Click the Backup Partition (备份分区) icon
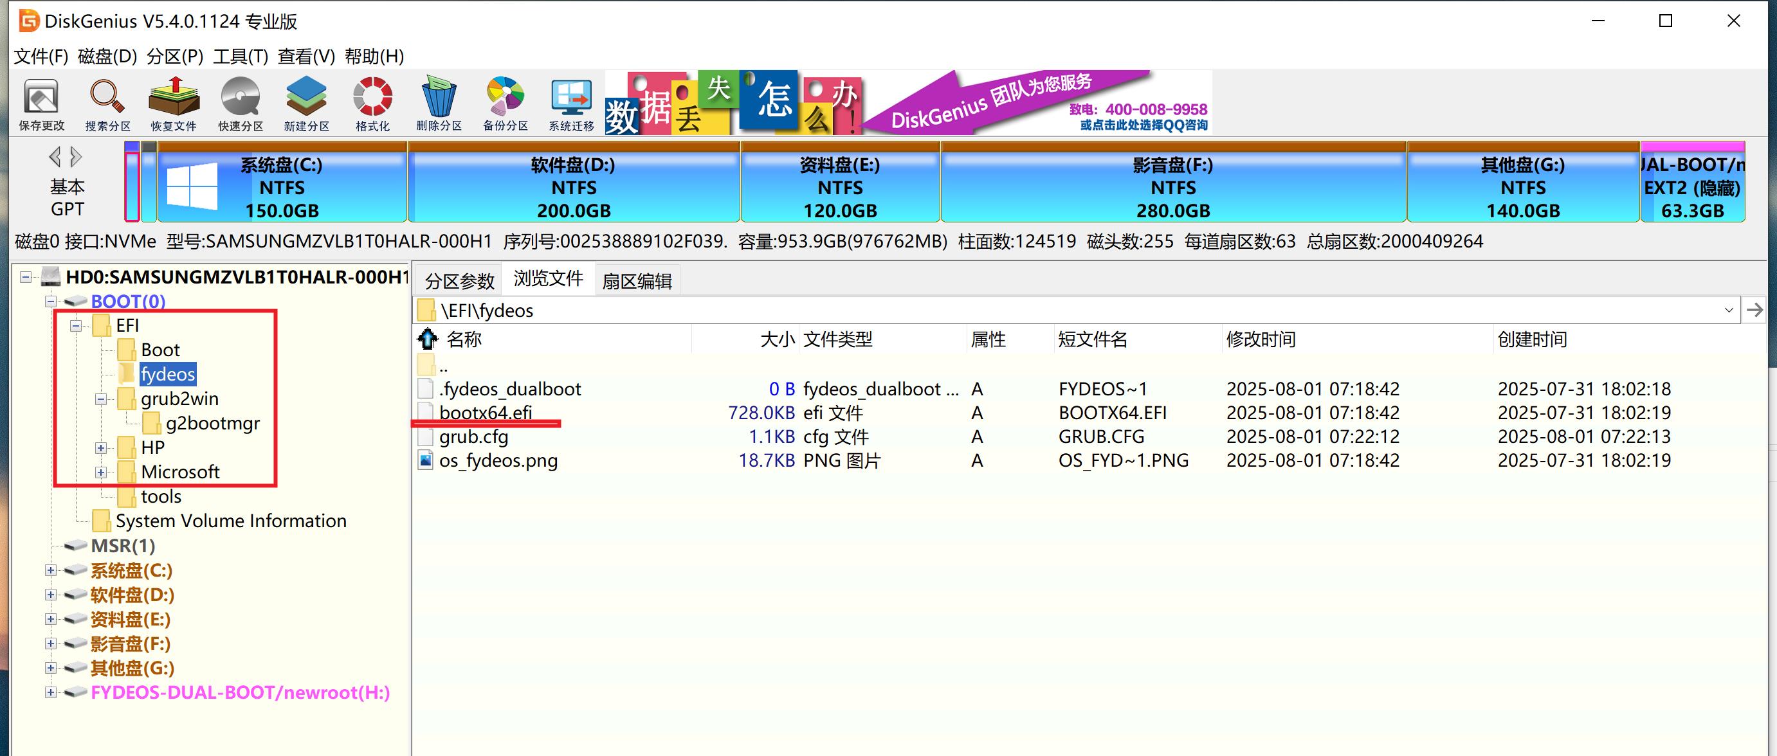 [505, 104]
